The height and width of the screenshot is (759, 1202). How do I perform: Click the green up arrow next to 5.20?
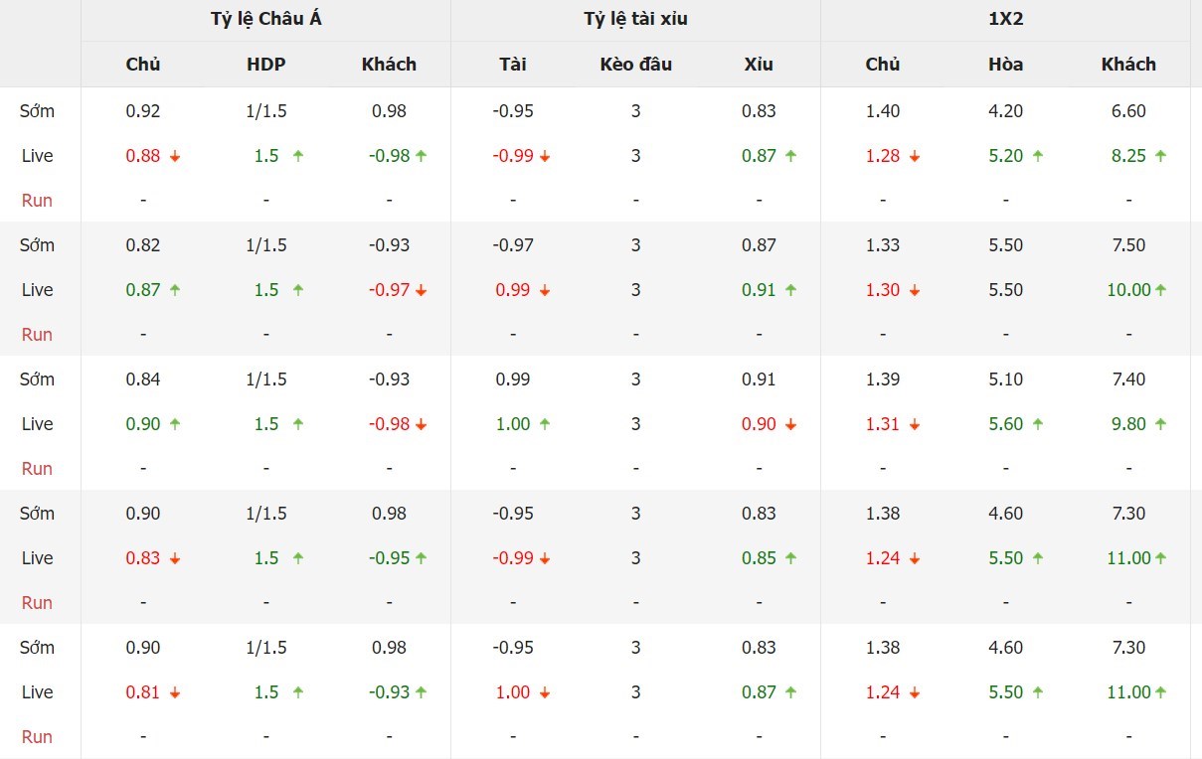1038,156
